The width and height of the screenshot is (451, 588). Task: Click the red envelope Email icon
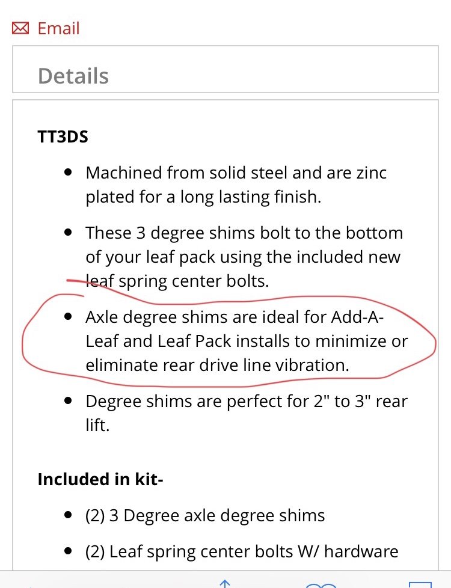20,28
